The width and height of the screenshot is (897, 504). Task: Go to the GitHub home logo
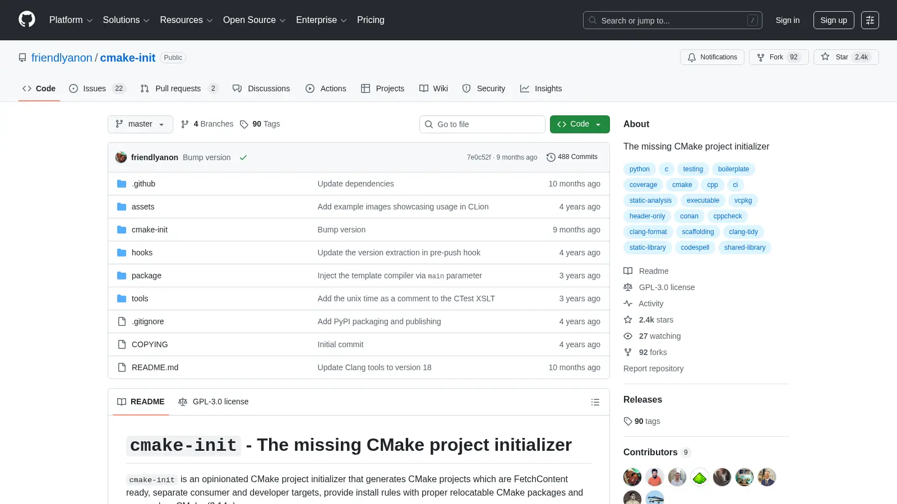(x=27, y=20)
